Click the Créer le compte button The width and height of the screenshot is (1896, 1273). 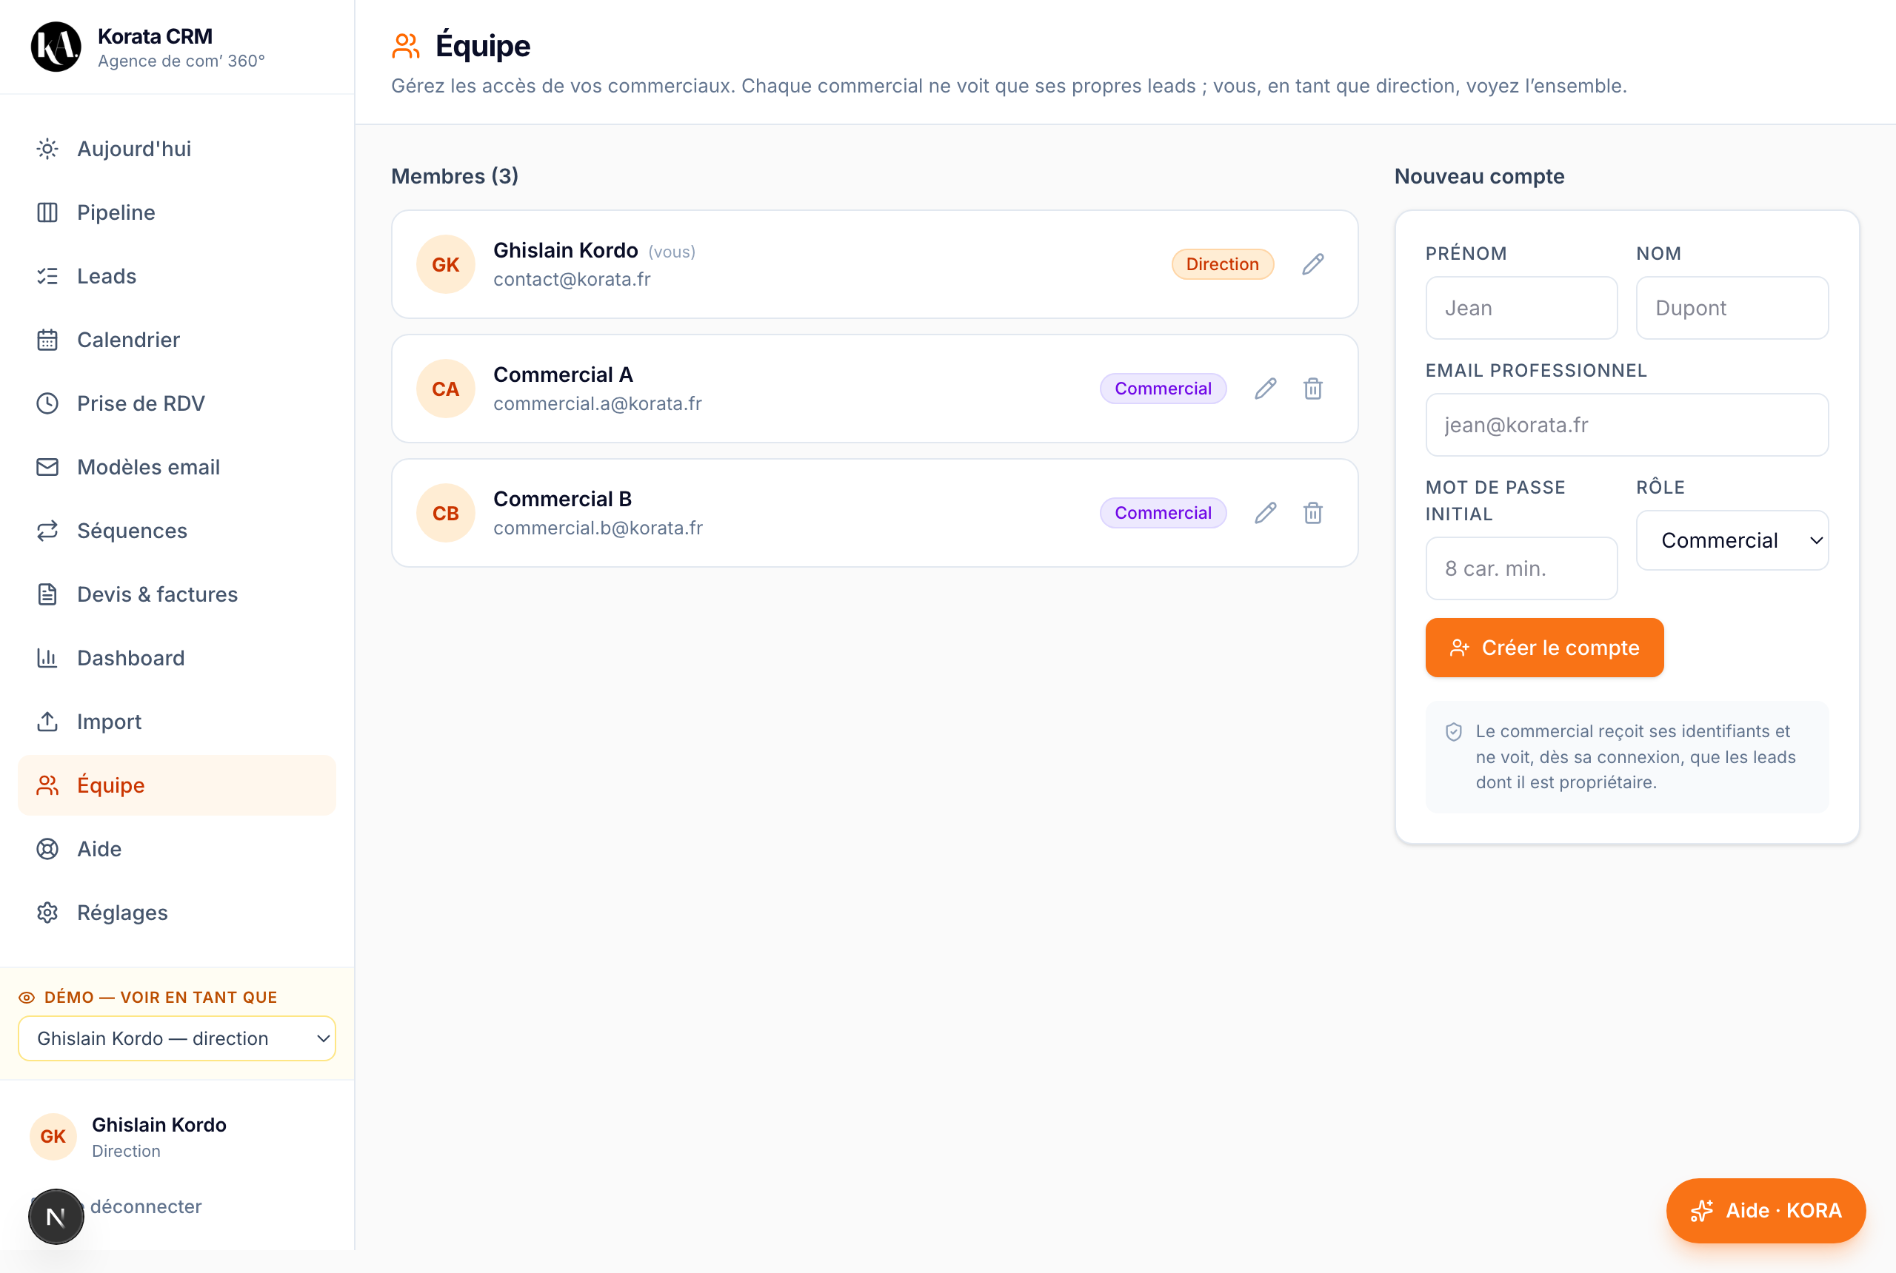(1544, 647)
